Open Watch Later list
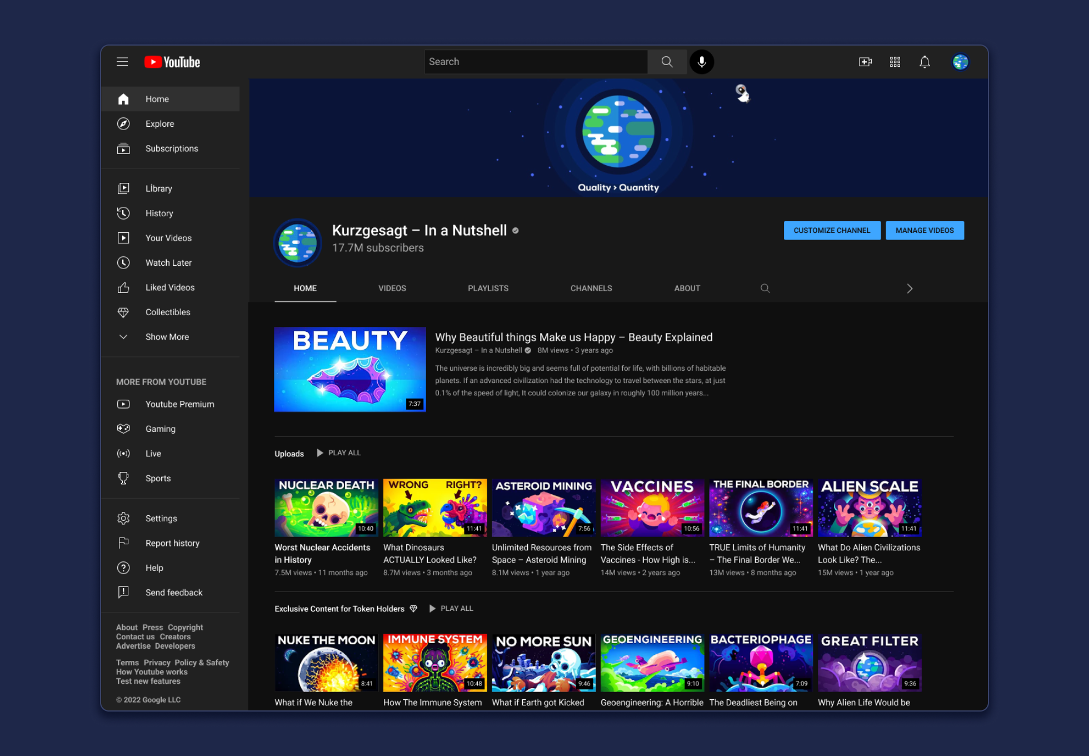This screenshot has height=756, width=1089. point(171,262)
